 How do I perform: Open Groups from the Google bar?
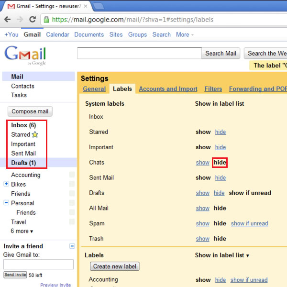[x=137, y=34]
